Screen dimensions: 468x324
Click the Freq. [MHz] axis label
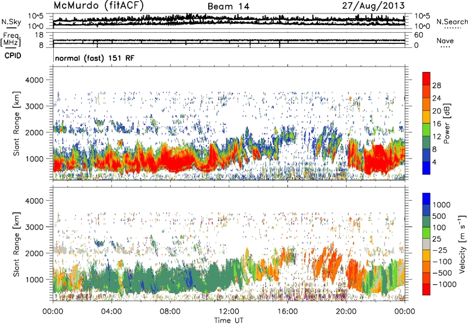pos(11,40)
